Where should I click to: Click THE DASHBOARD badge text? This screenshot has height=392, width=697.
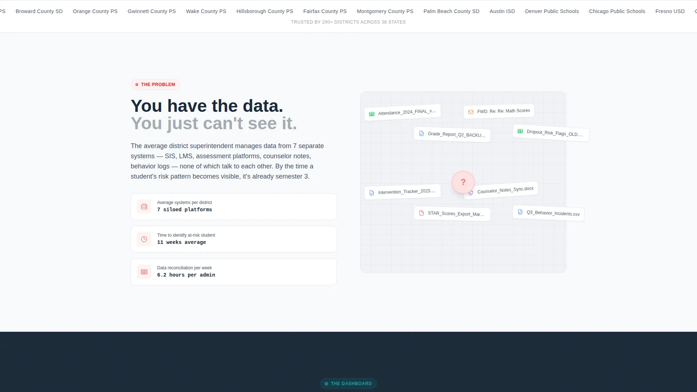click(x=351, y=384)
